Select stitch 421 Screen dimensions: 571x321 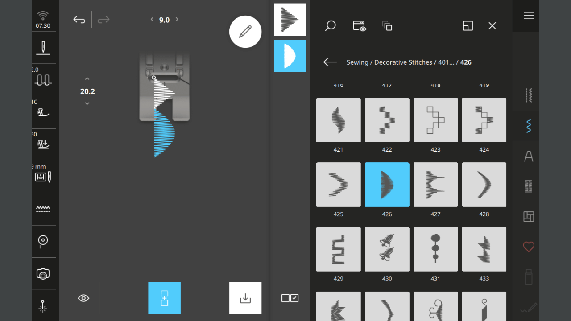(x=339, y=120)
